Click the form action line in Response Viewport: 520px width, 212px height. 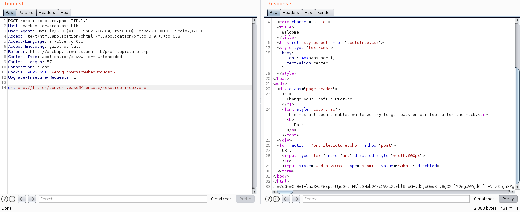[336, 145]
